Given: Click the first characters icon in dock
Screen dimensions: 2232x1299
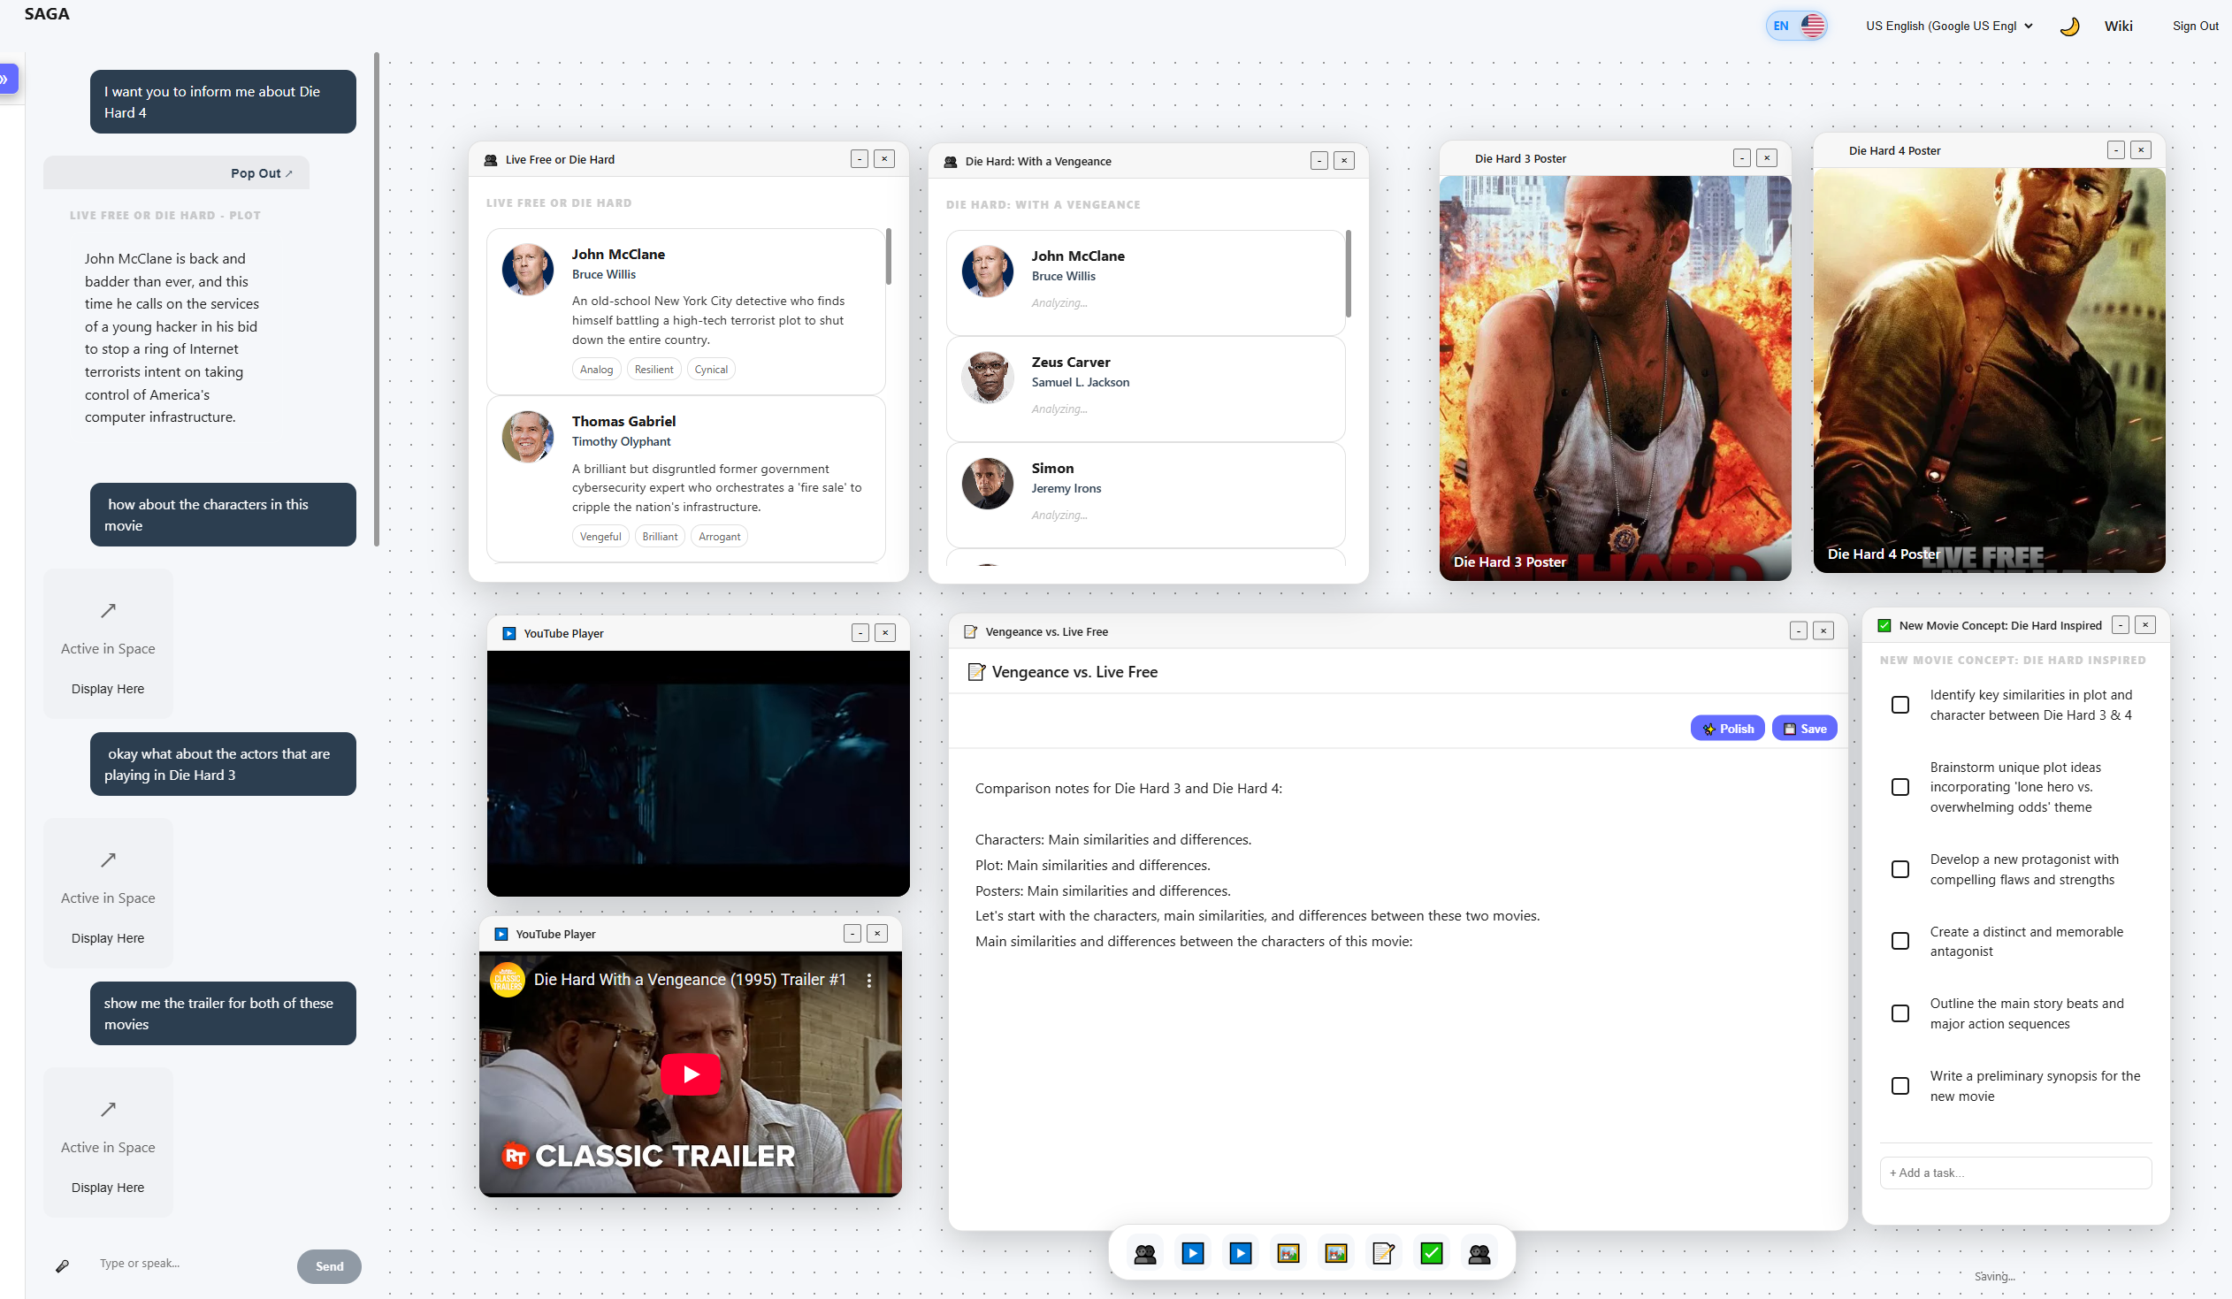Looking at the screenshot, I should click(1144, 1253).
